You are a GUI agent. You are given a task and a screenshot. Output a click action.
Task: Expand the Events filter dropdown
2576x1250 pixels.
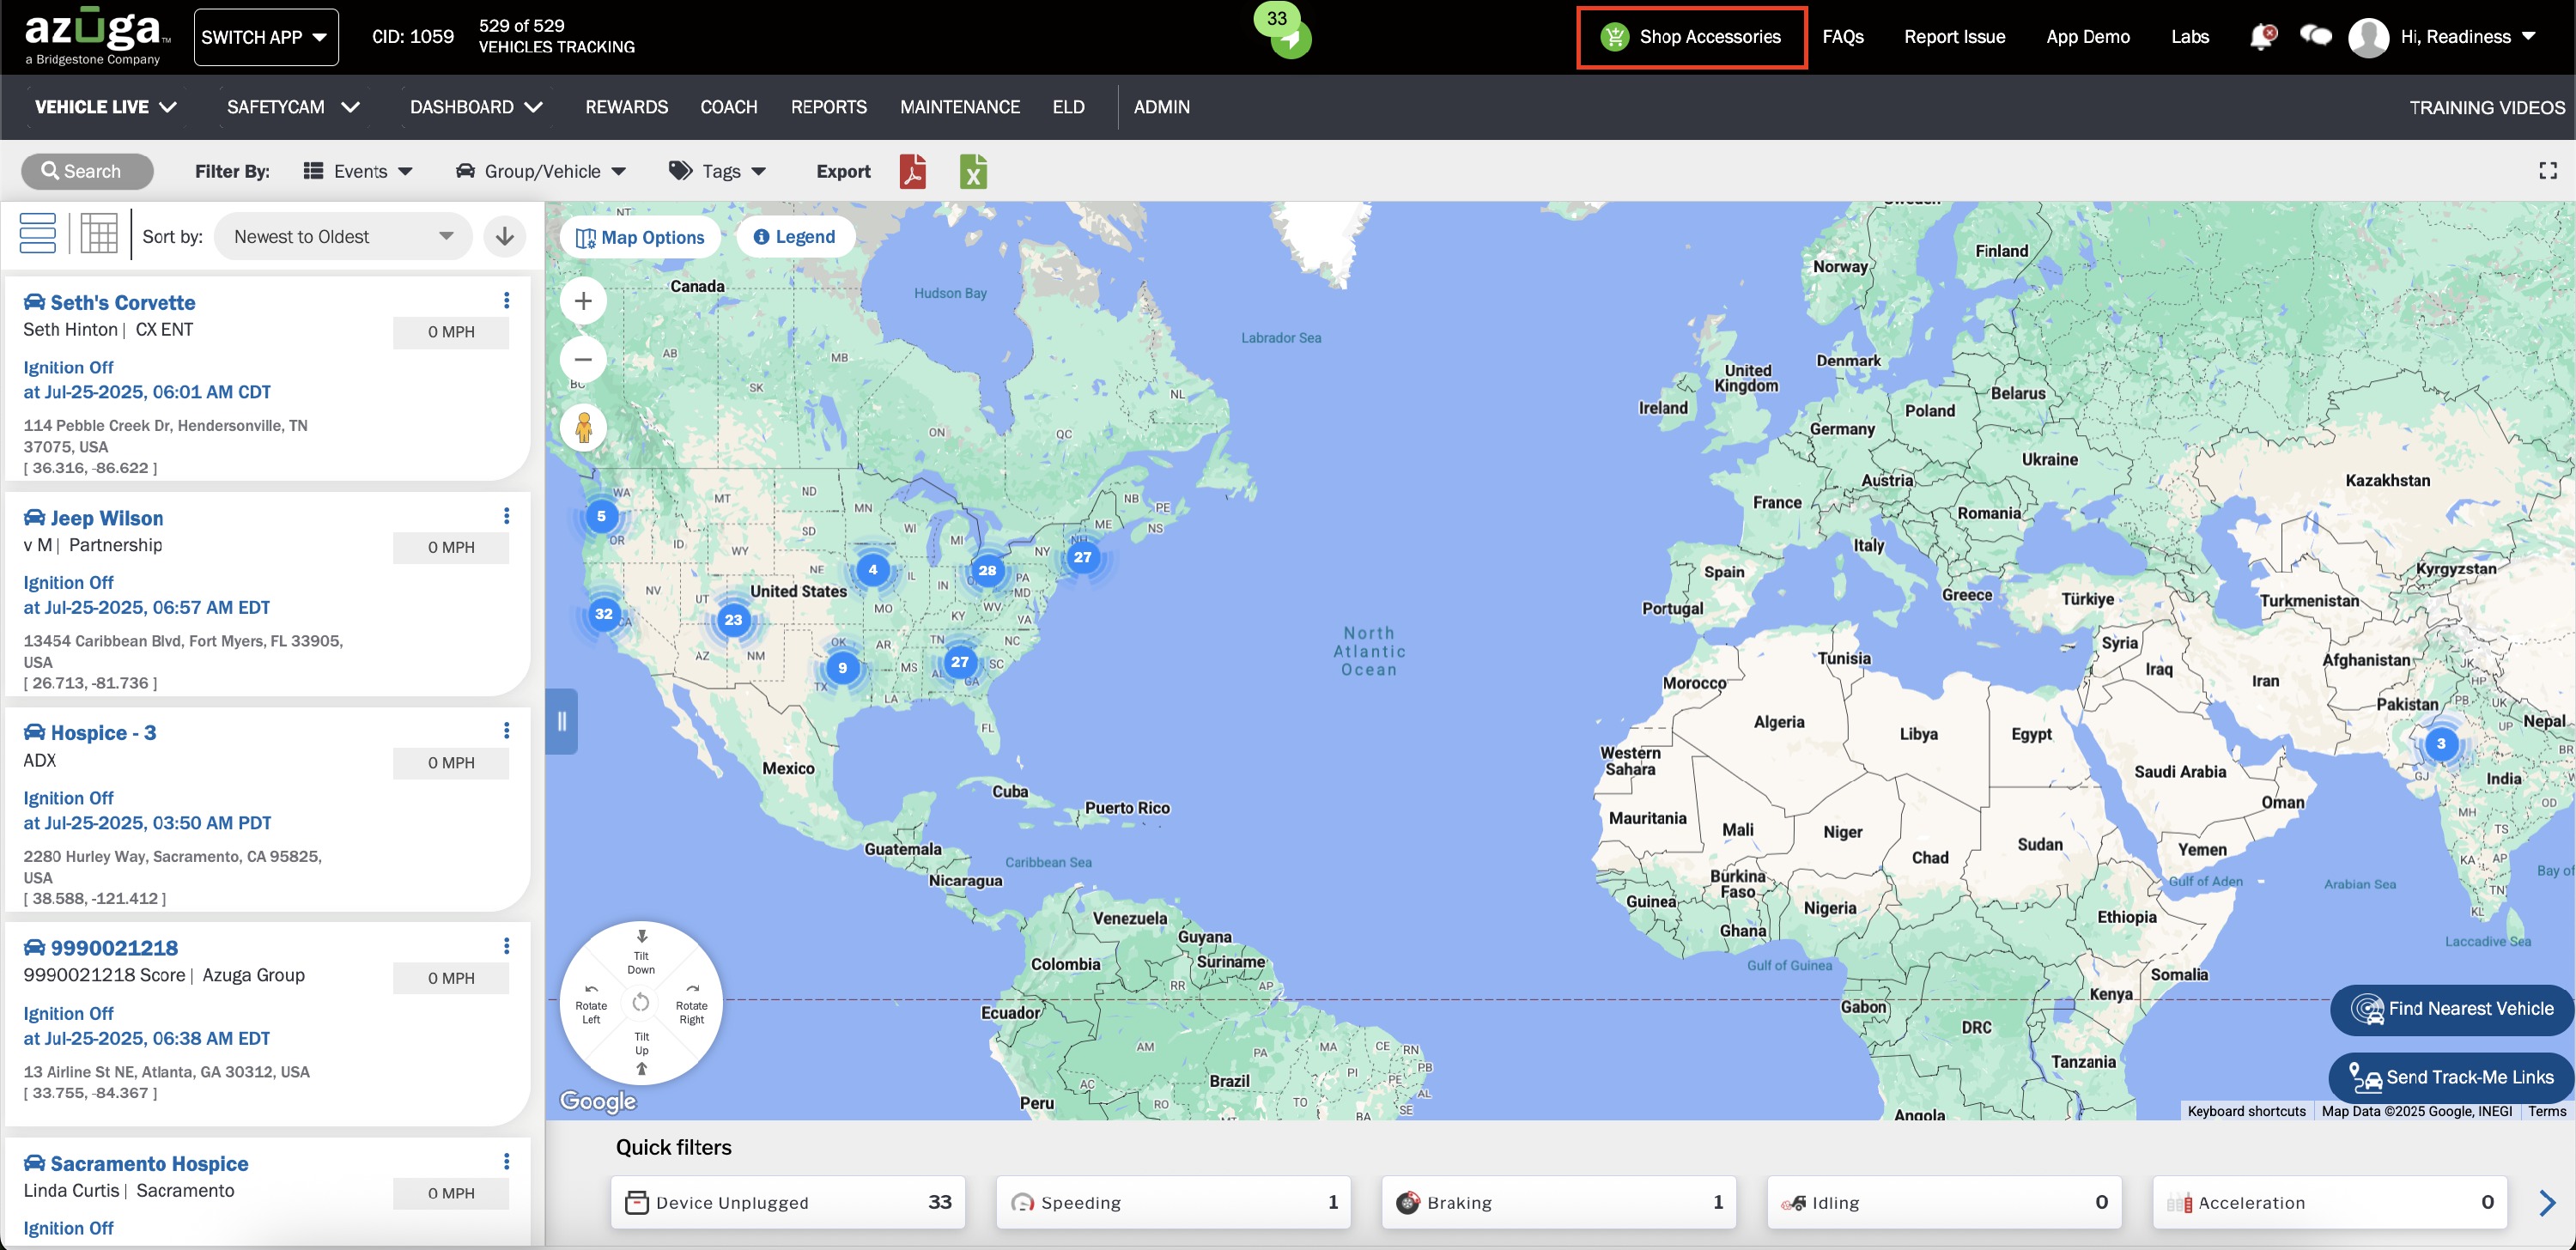(x=358, y=172)
